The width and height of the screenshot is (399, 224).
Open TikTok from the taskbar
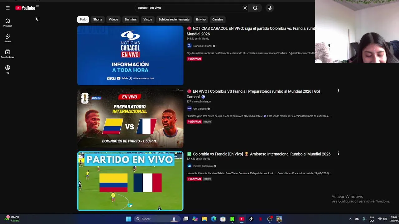point(251,219)
